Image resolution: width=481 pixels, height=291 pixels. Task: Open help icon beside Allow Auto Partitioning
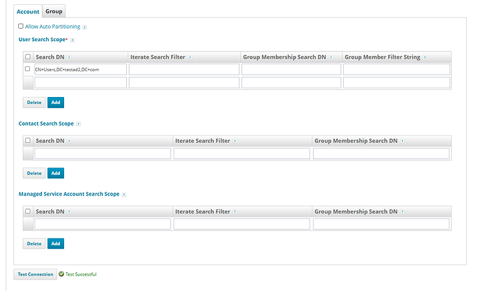[84, 27]
